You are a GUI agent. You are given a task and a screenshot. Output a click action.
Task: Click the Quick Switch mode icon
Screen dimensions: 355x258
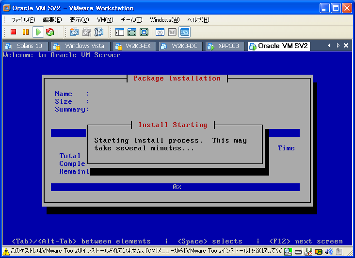point(132,32)
